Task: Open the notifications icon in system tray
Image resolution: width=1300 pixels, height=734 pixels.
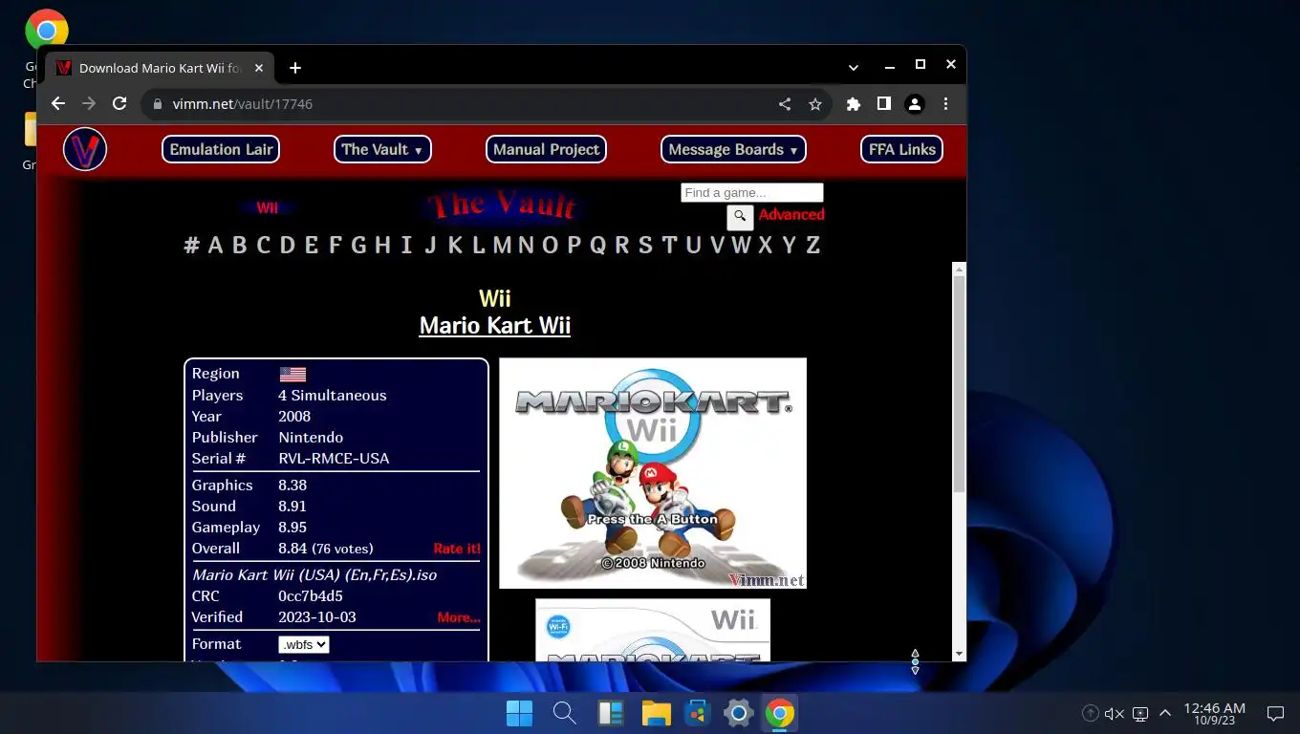Action: [x=1275, y=713]
